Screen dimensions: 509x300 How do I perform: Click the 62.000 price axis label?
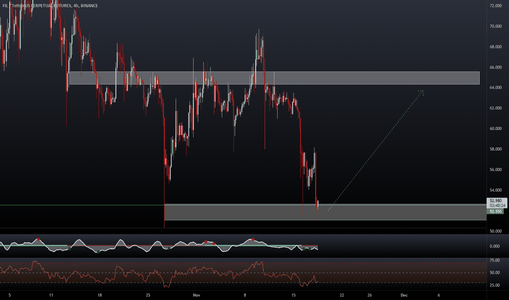496,108
